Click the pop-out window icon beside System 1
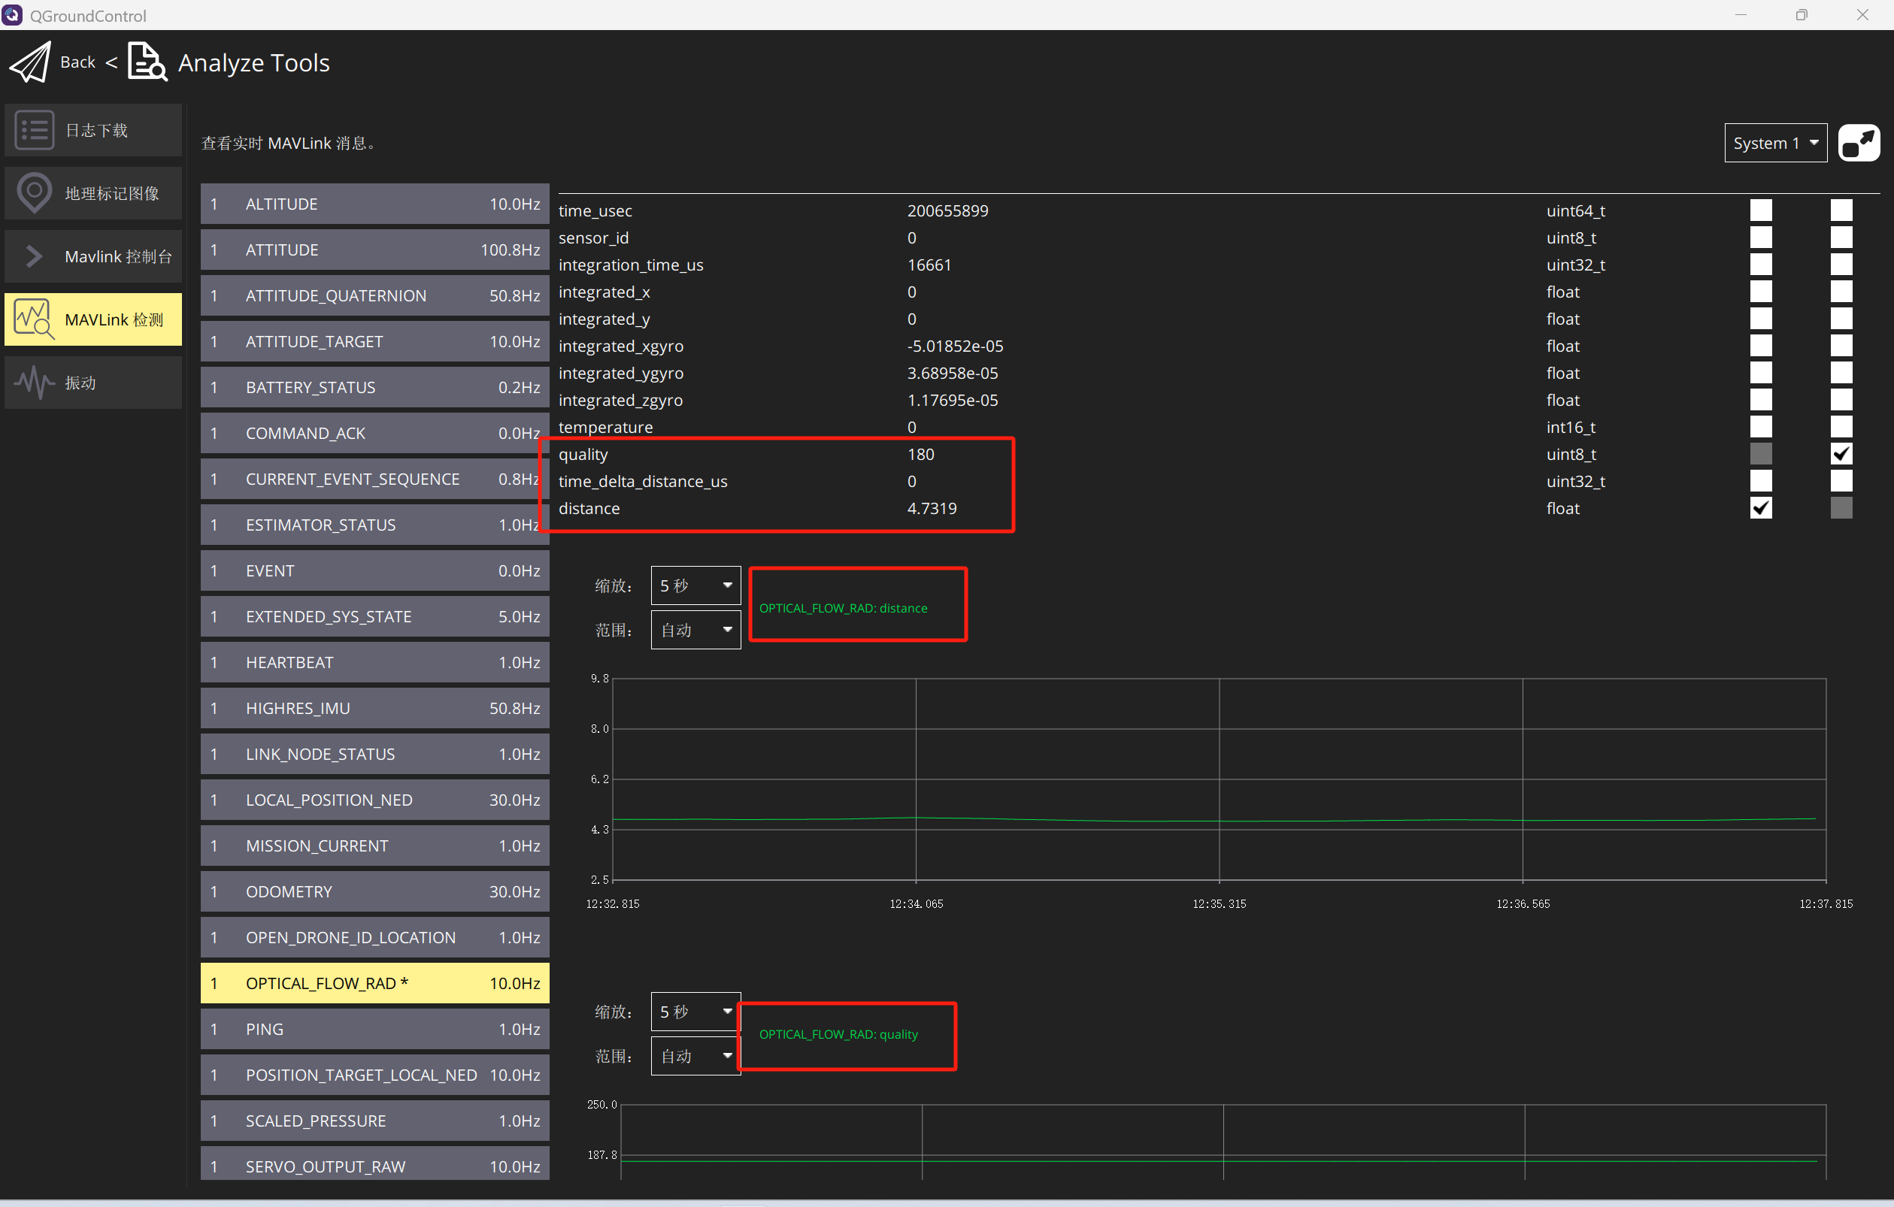 (1858, 143)
